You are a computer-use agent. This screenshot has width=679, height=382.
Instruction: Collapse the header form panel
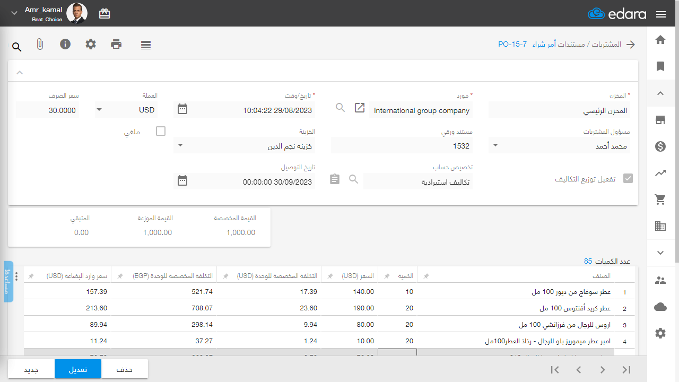[20, 72]
